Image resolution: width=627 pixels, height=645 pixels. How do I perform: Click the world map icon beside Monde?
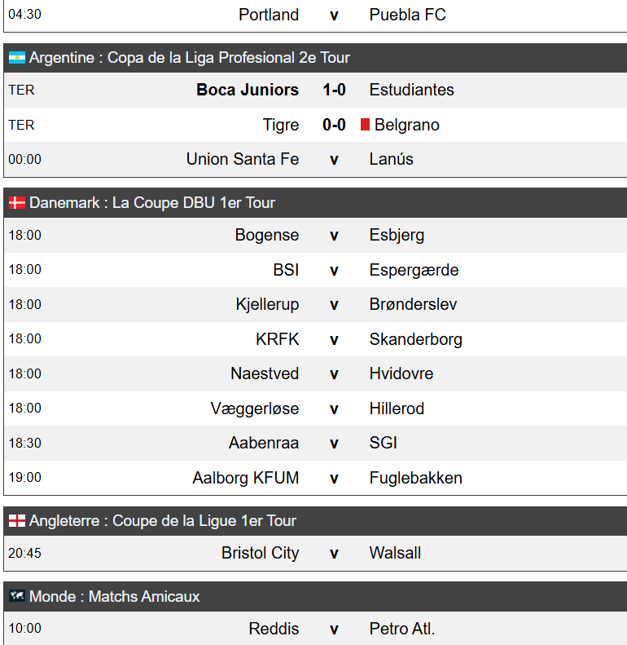coord(17,596)
